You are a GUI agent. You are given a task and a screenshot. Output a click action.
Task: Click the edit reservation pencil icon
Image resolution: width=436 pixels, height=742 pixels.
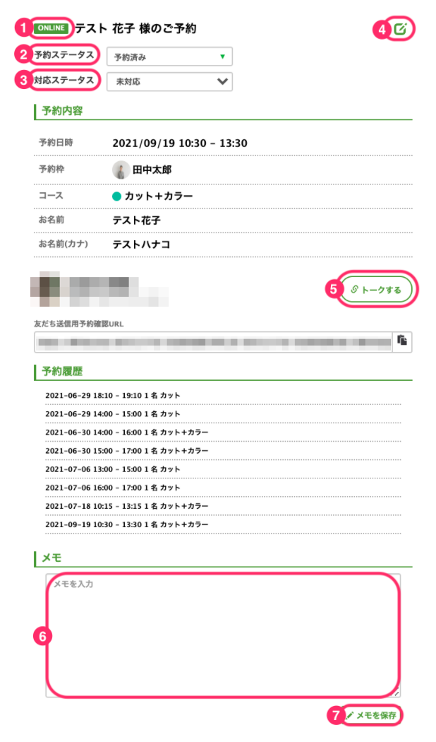pos(400,30)
